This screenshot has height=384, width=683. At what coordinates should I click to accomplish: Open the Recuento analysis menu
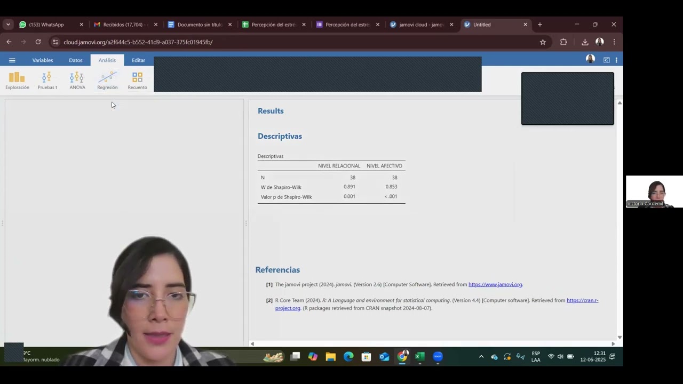[137, 81]
